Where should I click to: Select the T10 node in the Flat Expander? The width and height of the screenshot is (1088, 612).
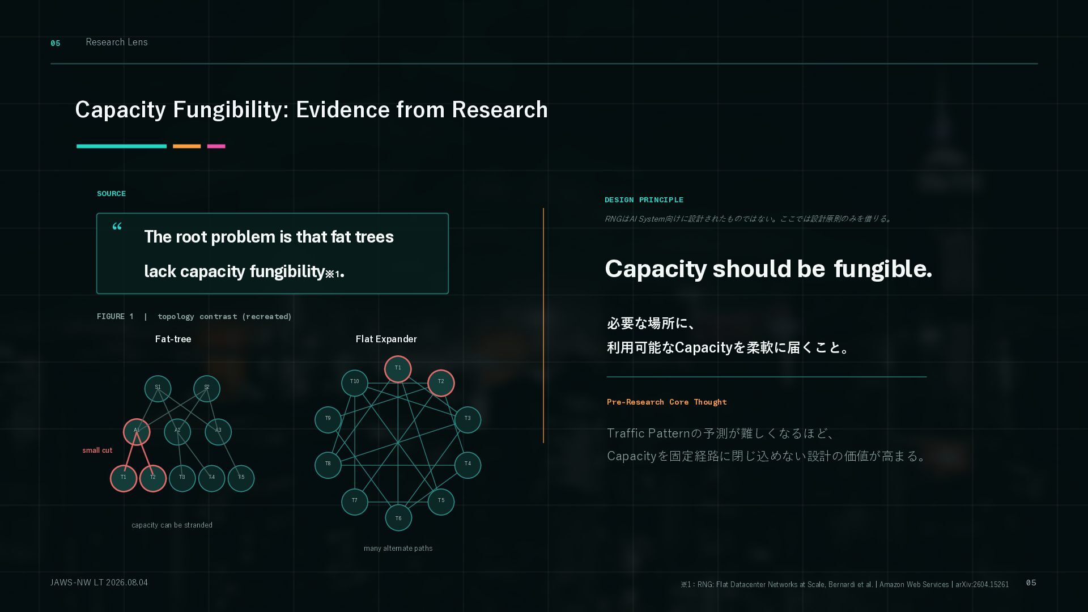pos(355,383)
